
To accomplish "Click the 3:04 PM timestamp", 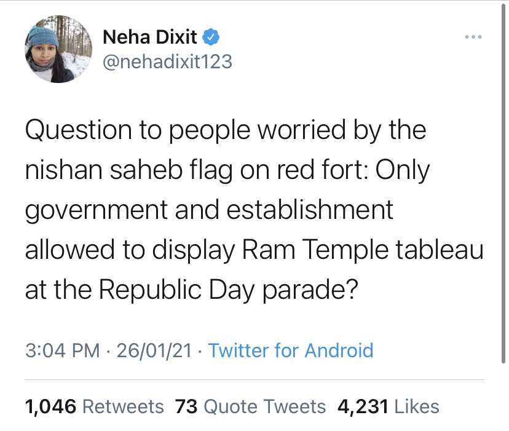I will pyautogui.click(x=63, y=350).
